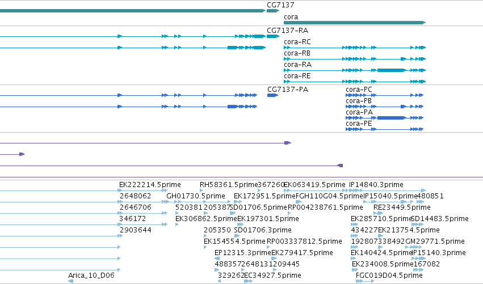The image size is (483, 284).
Task: Open the CG7137-RA transcript label
Action: pyautogui.click(x=287, y=31)
